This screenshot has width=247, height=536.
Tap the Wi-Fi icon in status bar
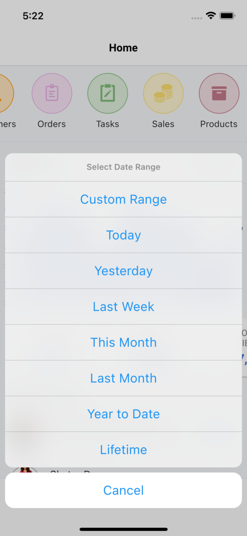tap(211, 16)
